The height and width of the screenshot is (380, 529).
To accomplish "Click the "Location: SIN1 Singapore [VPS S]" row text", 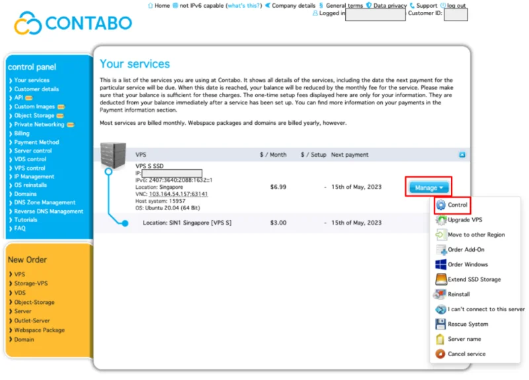I will pos(187,223).
